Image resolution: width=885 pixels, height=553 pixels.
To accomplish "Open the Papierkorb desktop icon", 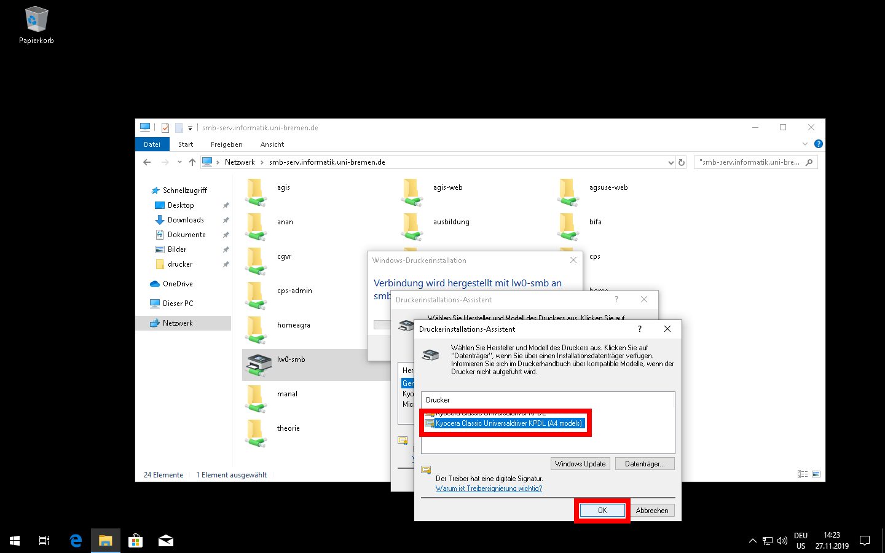I will tap(36, 26).
